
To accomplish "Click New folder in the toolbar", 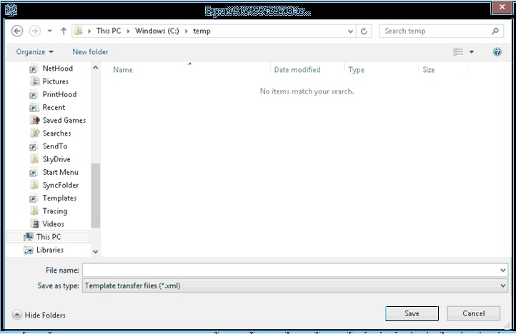I will 90,52.
